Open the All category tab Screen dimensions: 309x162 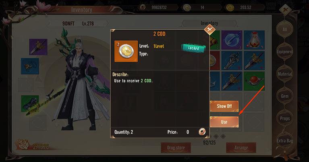pos(285,29)
